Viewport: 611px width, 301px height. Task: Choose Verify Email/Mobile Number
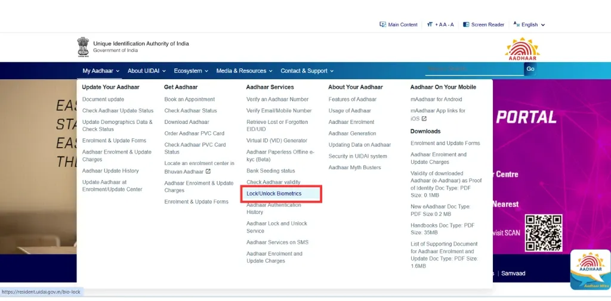tap(279, 111)
